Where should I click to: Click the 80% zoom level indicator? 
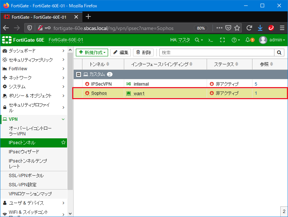click(201, 28)
